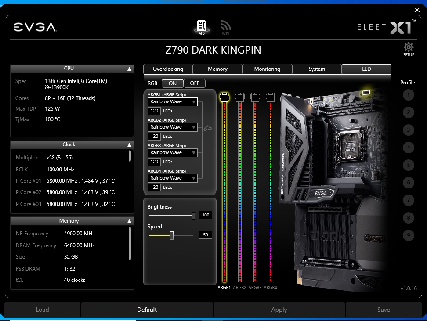The image size is (427, 321).
Task: Click the Load button
Action: [42, 310]
